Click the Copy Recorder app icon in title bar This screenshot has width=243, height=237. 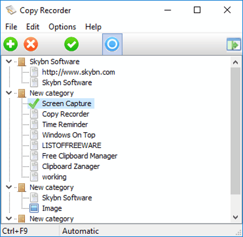(11, 10)
